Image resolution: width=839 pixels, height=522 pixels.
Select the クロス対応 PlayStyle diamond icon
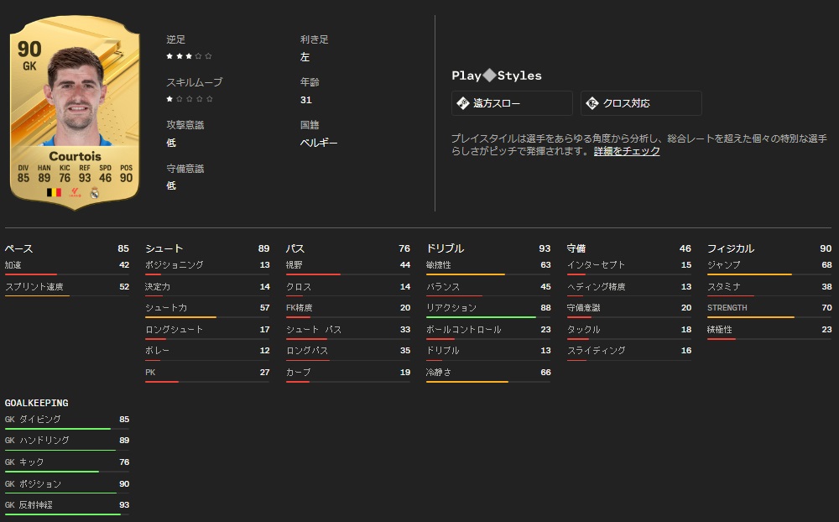(x=591, y=103)
